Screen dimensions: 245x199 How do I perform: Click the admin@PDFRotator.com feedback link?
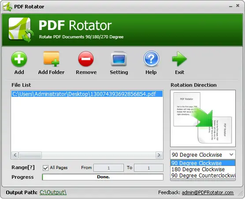[x=208, y=192]
